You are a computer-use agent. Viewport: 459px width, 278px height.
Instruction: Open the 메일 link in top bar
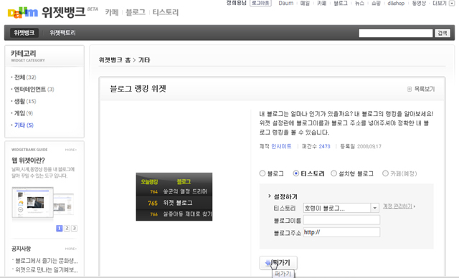[305, 3]
